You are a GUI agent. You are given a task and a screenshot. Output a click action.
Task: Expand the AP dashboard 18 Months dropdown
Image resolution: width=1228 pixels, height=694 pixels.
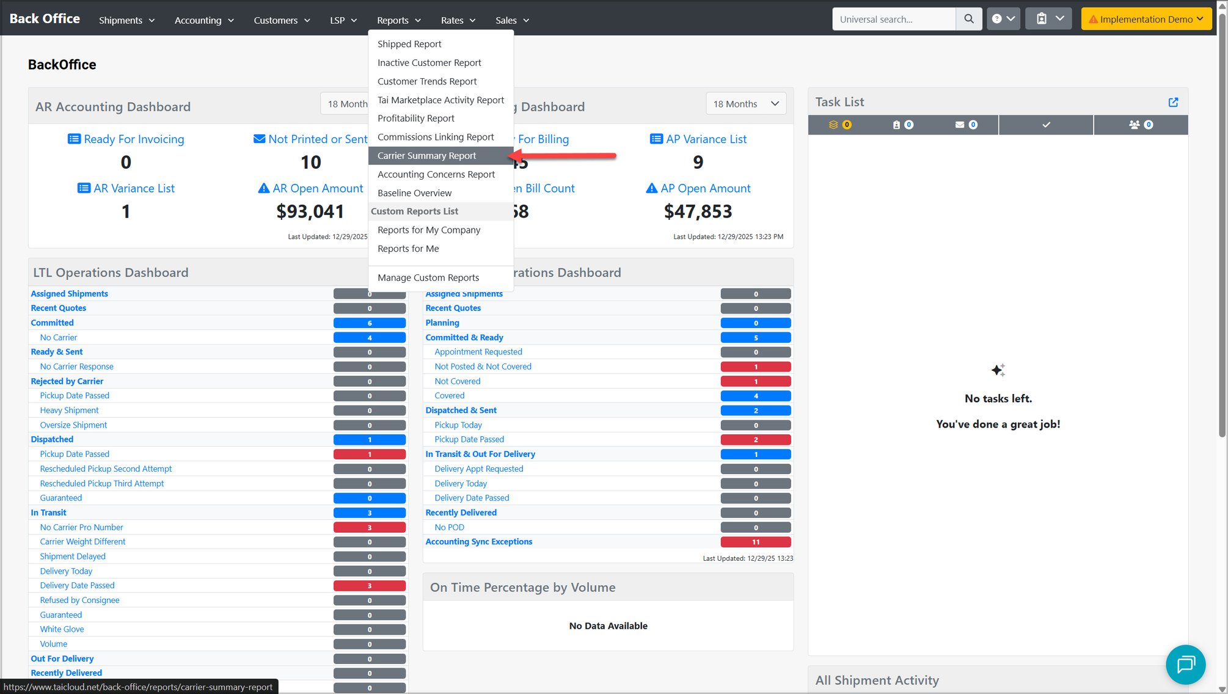click(745, 104)
